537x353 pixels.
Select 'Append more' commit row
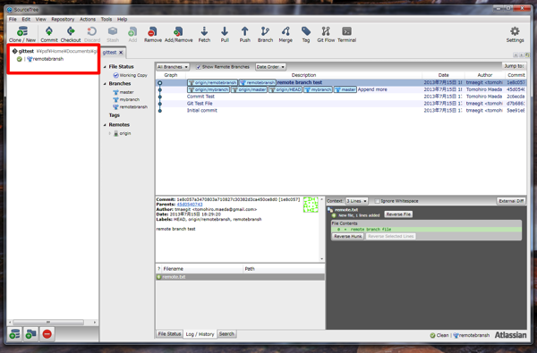[x=341, y=89]
